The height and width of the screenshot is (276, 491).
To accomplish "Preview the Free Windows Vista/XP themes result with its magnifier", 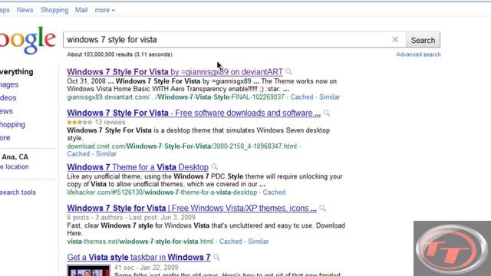I will pyautogui.click(x=322, y=209).
